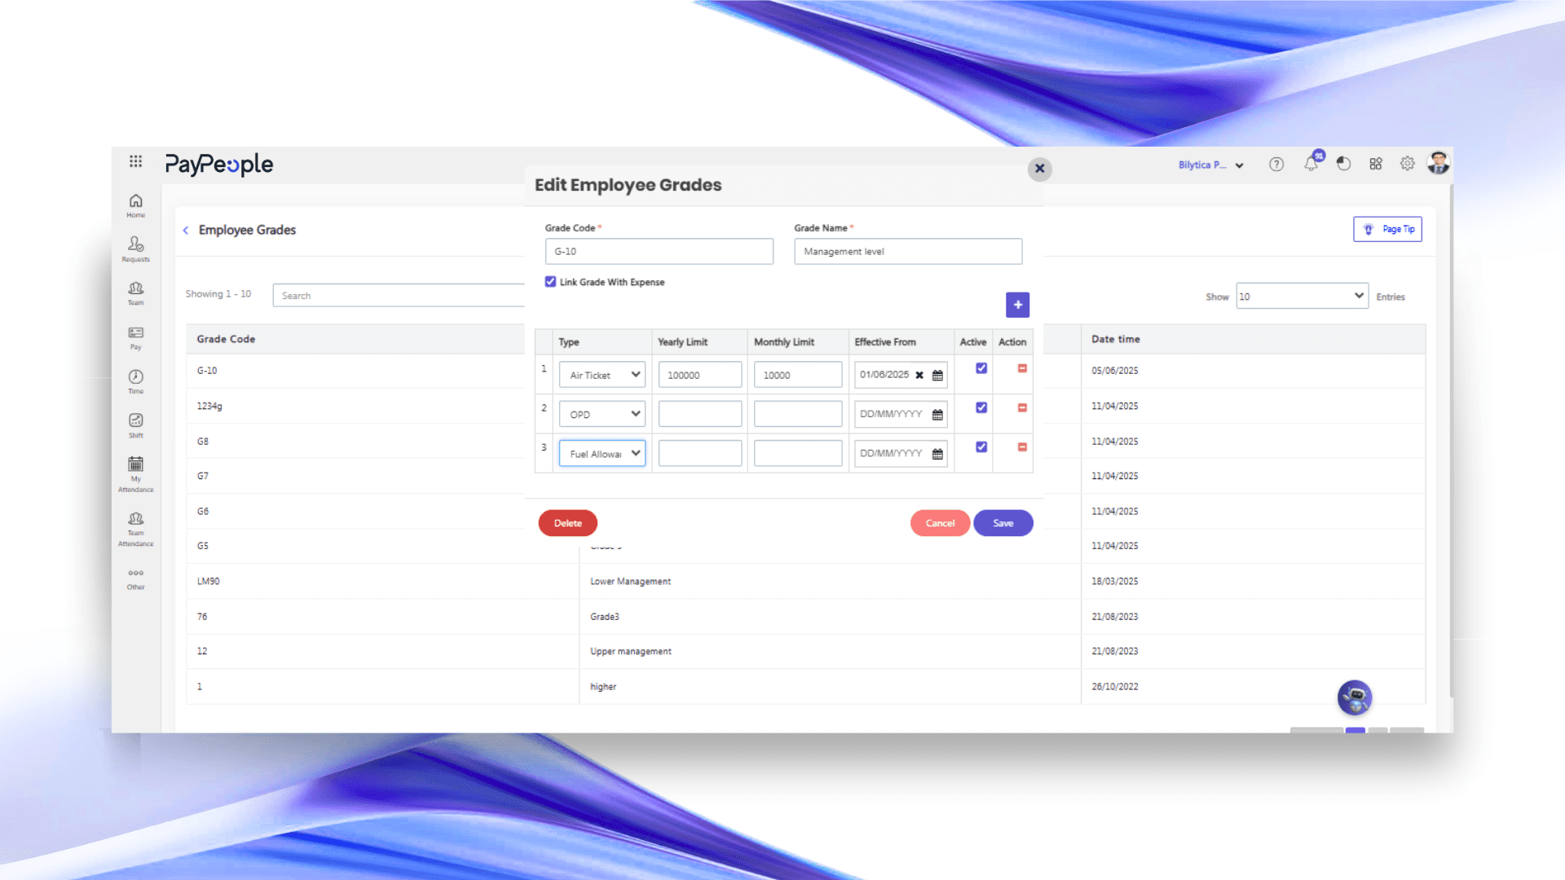Open the Air Ticket type dropdown
The width and height of the screenshot is (1565, 880).
[602, 375]
